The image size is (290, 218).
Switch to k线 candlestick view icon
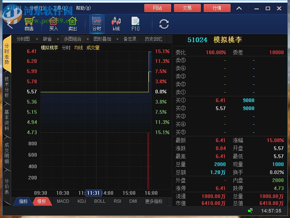click(x=116, y=24)
